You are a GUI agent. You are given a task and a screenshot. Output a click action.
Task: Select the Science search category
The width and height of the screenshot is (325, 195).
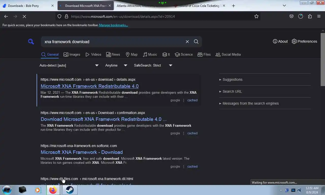point(184,54)
